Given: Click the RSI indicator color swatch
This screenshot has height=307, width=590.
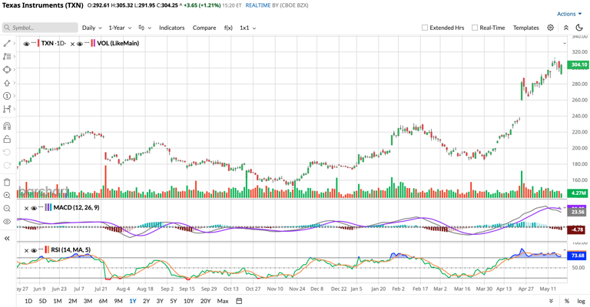Looking at the screenshot, I should pos(47,250).
